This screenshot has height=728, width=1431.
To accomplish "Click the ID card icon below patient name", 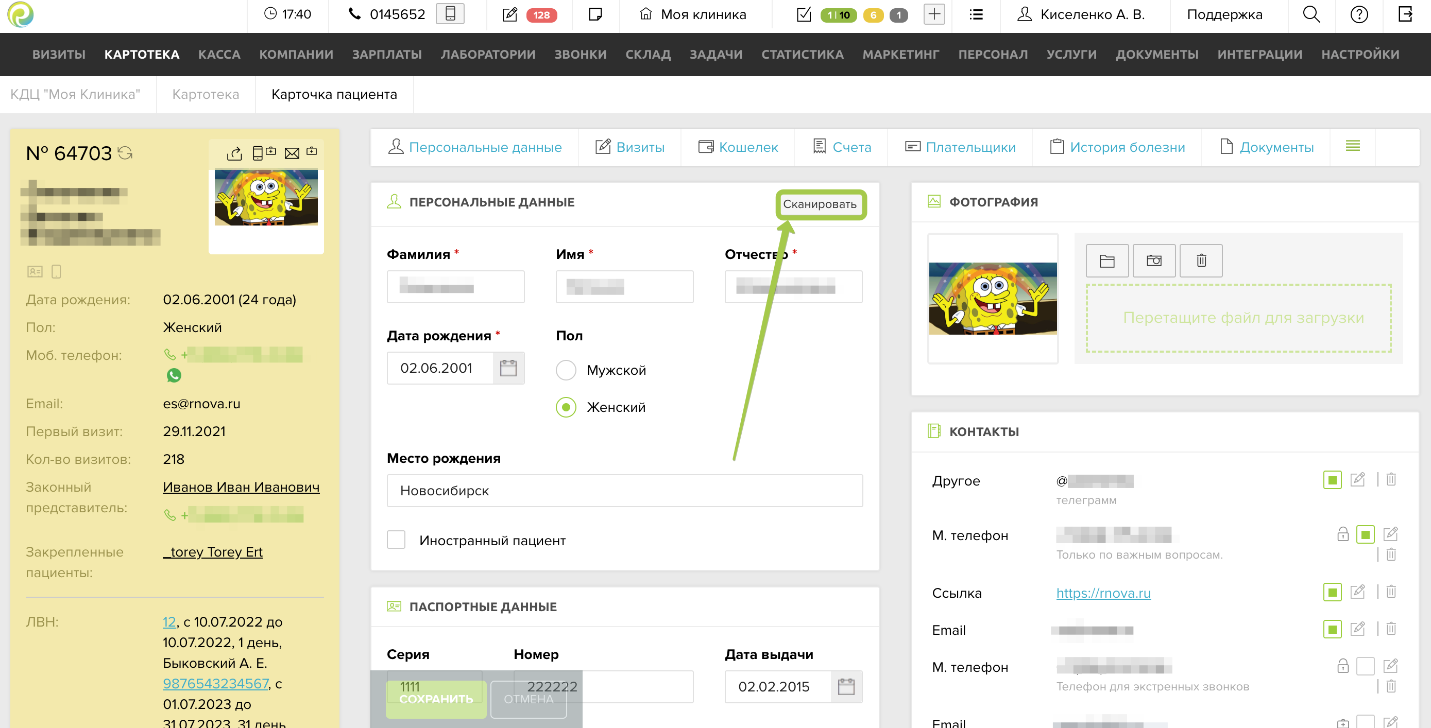I will tap(35, 271).
